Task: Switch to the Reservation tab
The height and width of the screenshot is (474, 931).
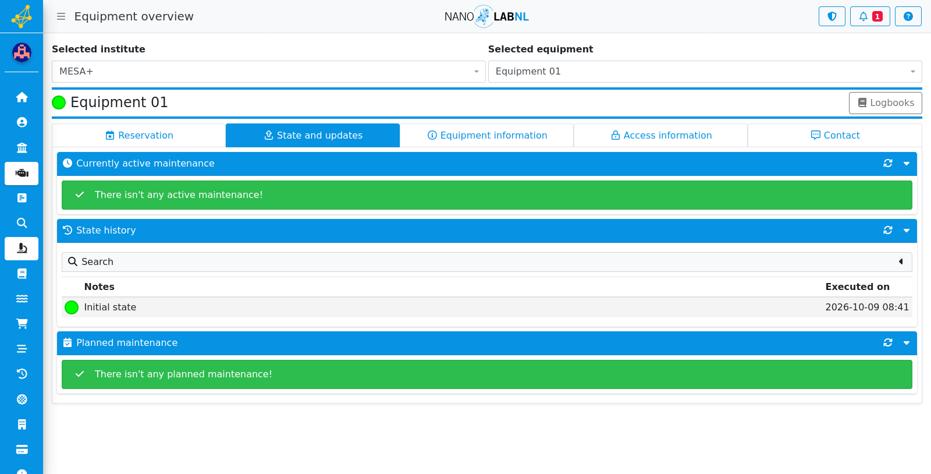Action: 139,135
